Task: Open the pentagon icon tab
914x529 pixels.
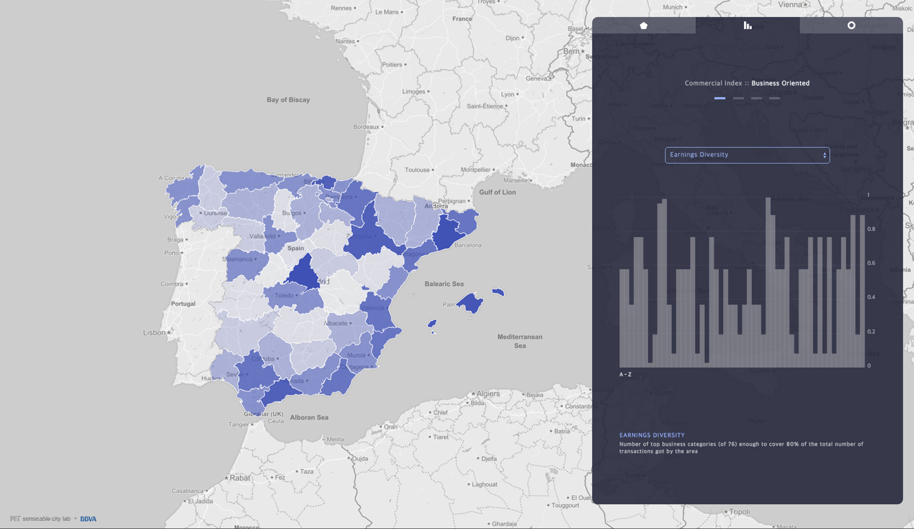Action: tap(643, 25)
